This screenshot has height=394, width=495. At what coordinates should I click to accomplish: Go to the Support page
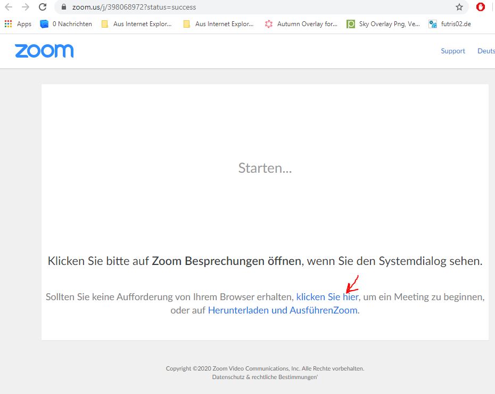pyautogui.click(x=453, y=51)
